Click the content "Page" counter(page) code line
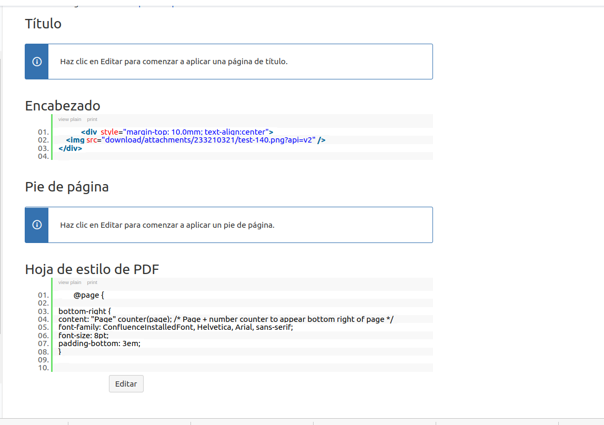Viewport: 604px width, 425px height. (x=226, y=319)
